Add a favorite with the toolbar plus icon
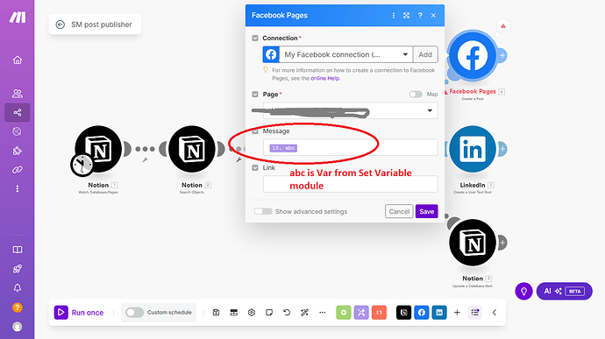Screen dimensions: 605x339 457,313
